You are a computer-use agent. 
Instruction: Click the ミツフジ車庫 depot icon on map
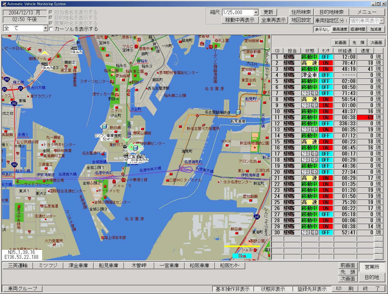[104, 126]
